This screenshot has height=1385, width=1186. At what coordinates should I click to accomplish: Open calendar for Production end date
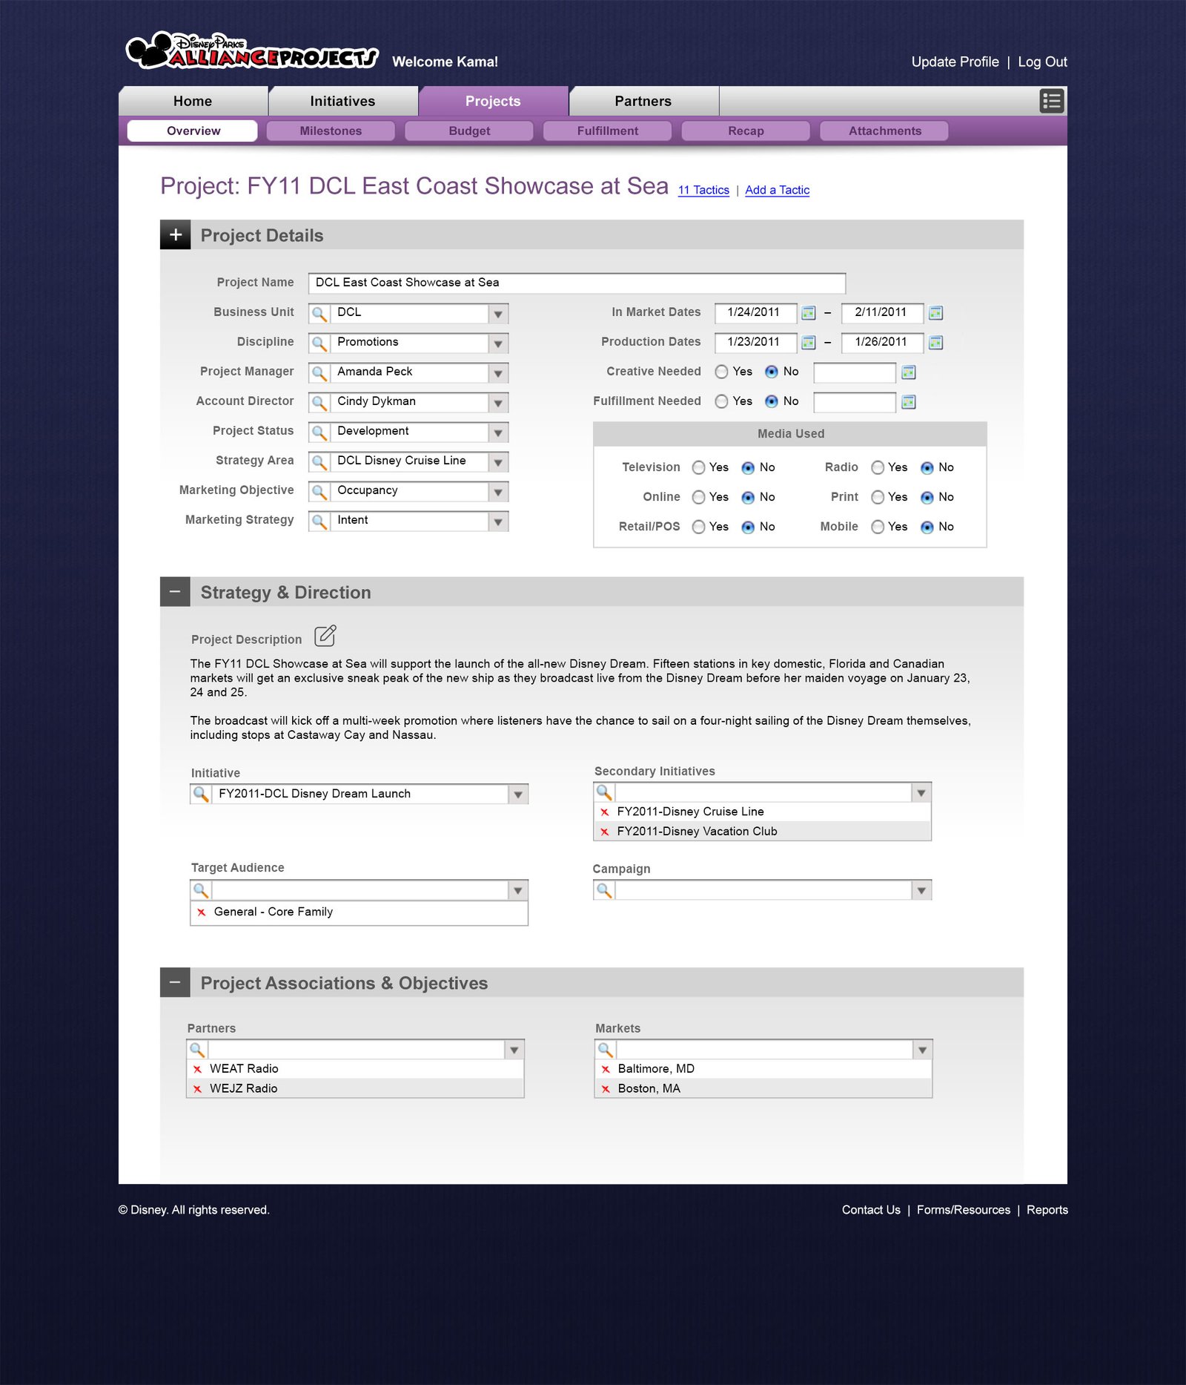tap(935, 343)
